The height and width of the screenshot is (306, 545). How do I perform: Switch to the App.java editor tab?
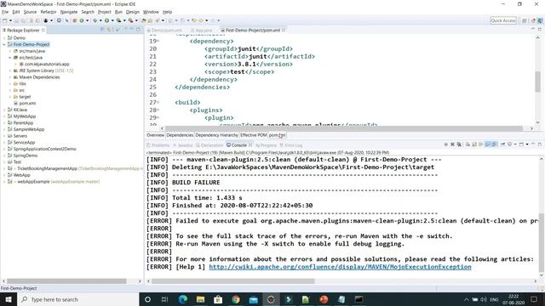coord(202,31)
